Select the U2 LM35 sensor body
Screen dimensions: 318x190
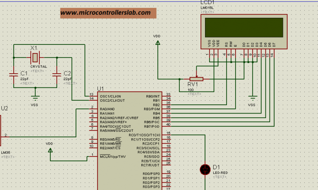point(0,130)
